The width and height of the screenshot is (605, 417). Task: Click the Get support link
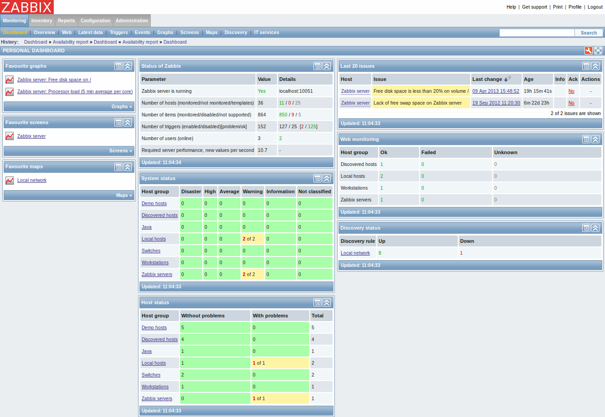534,7
